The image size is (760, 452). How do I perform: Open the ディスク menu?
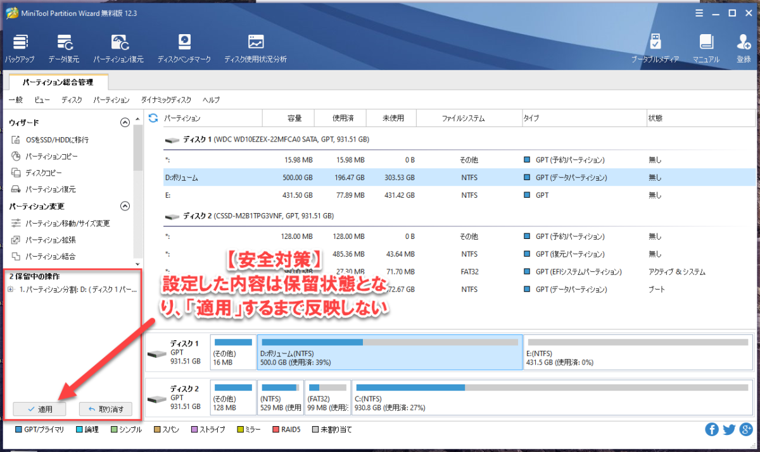[72, 100]
